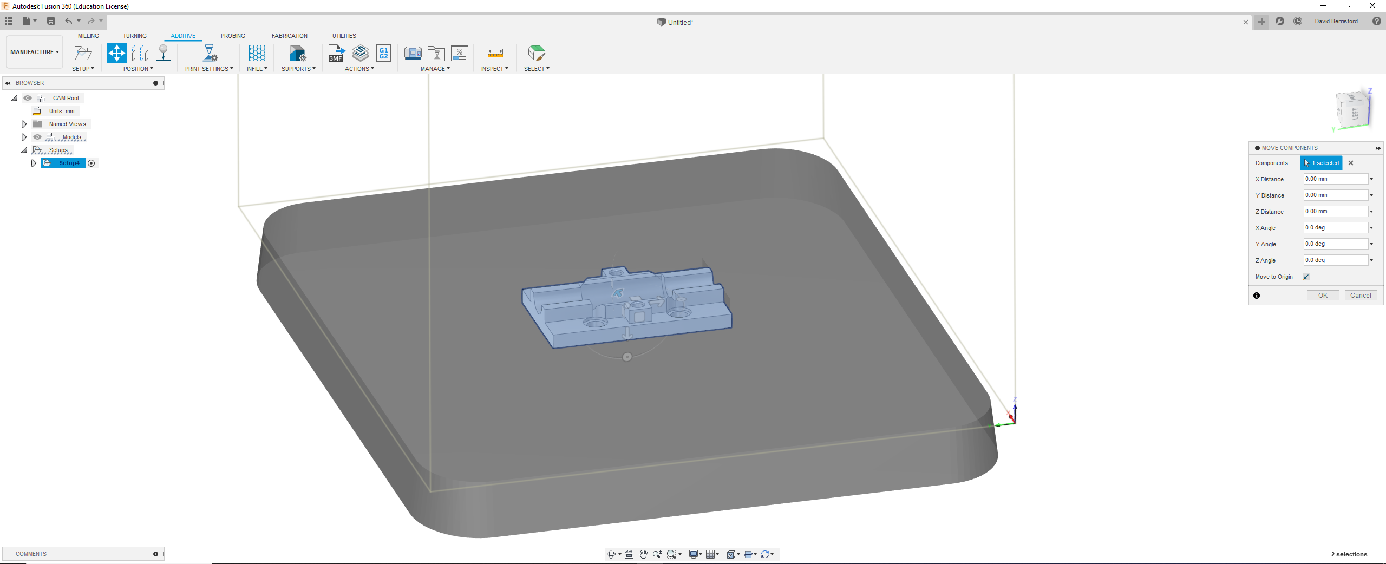Confirm move with the OK button
1386x564 pixels.
coord(1323,296)
